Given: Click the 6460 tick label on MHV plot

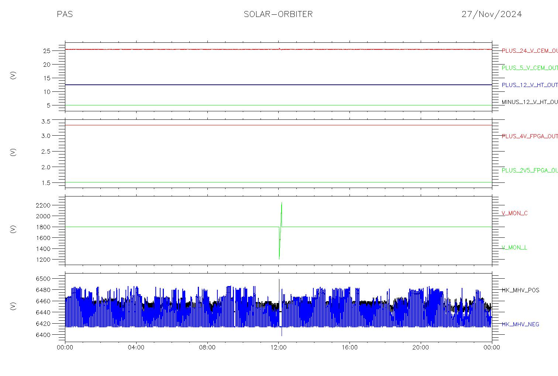Looking at the screenshot, I should point(43,301).
